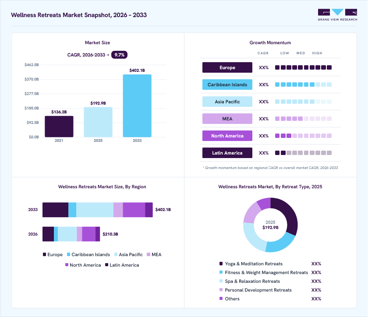
Task: Click the $462.5B y-axis label
Action: [32, 65]
